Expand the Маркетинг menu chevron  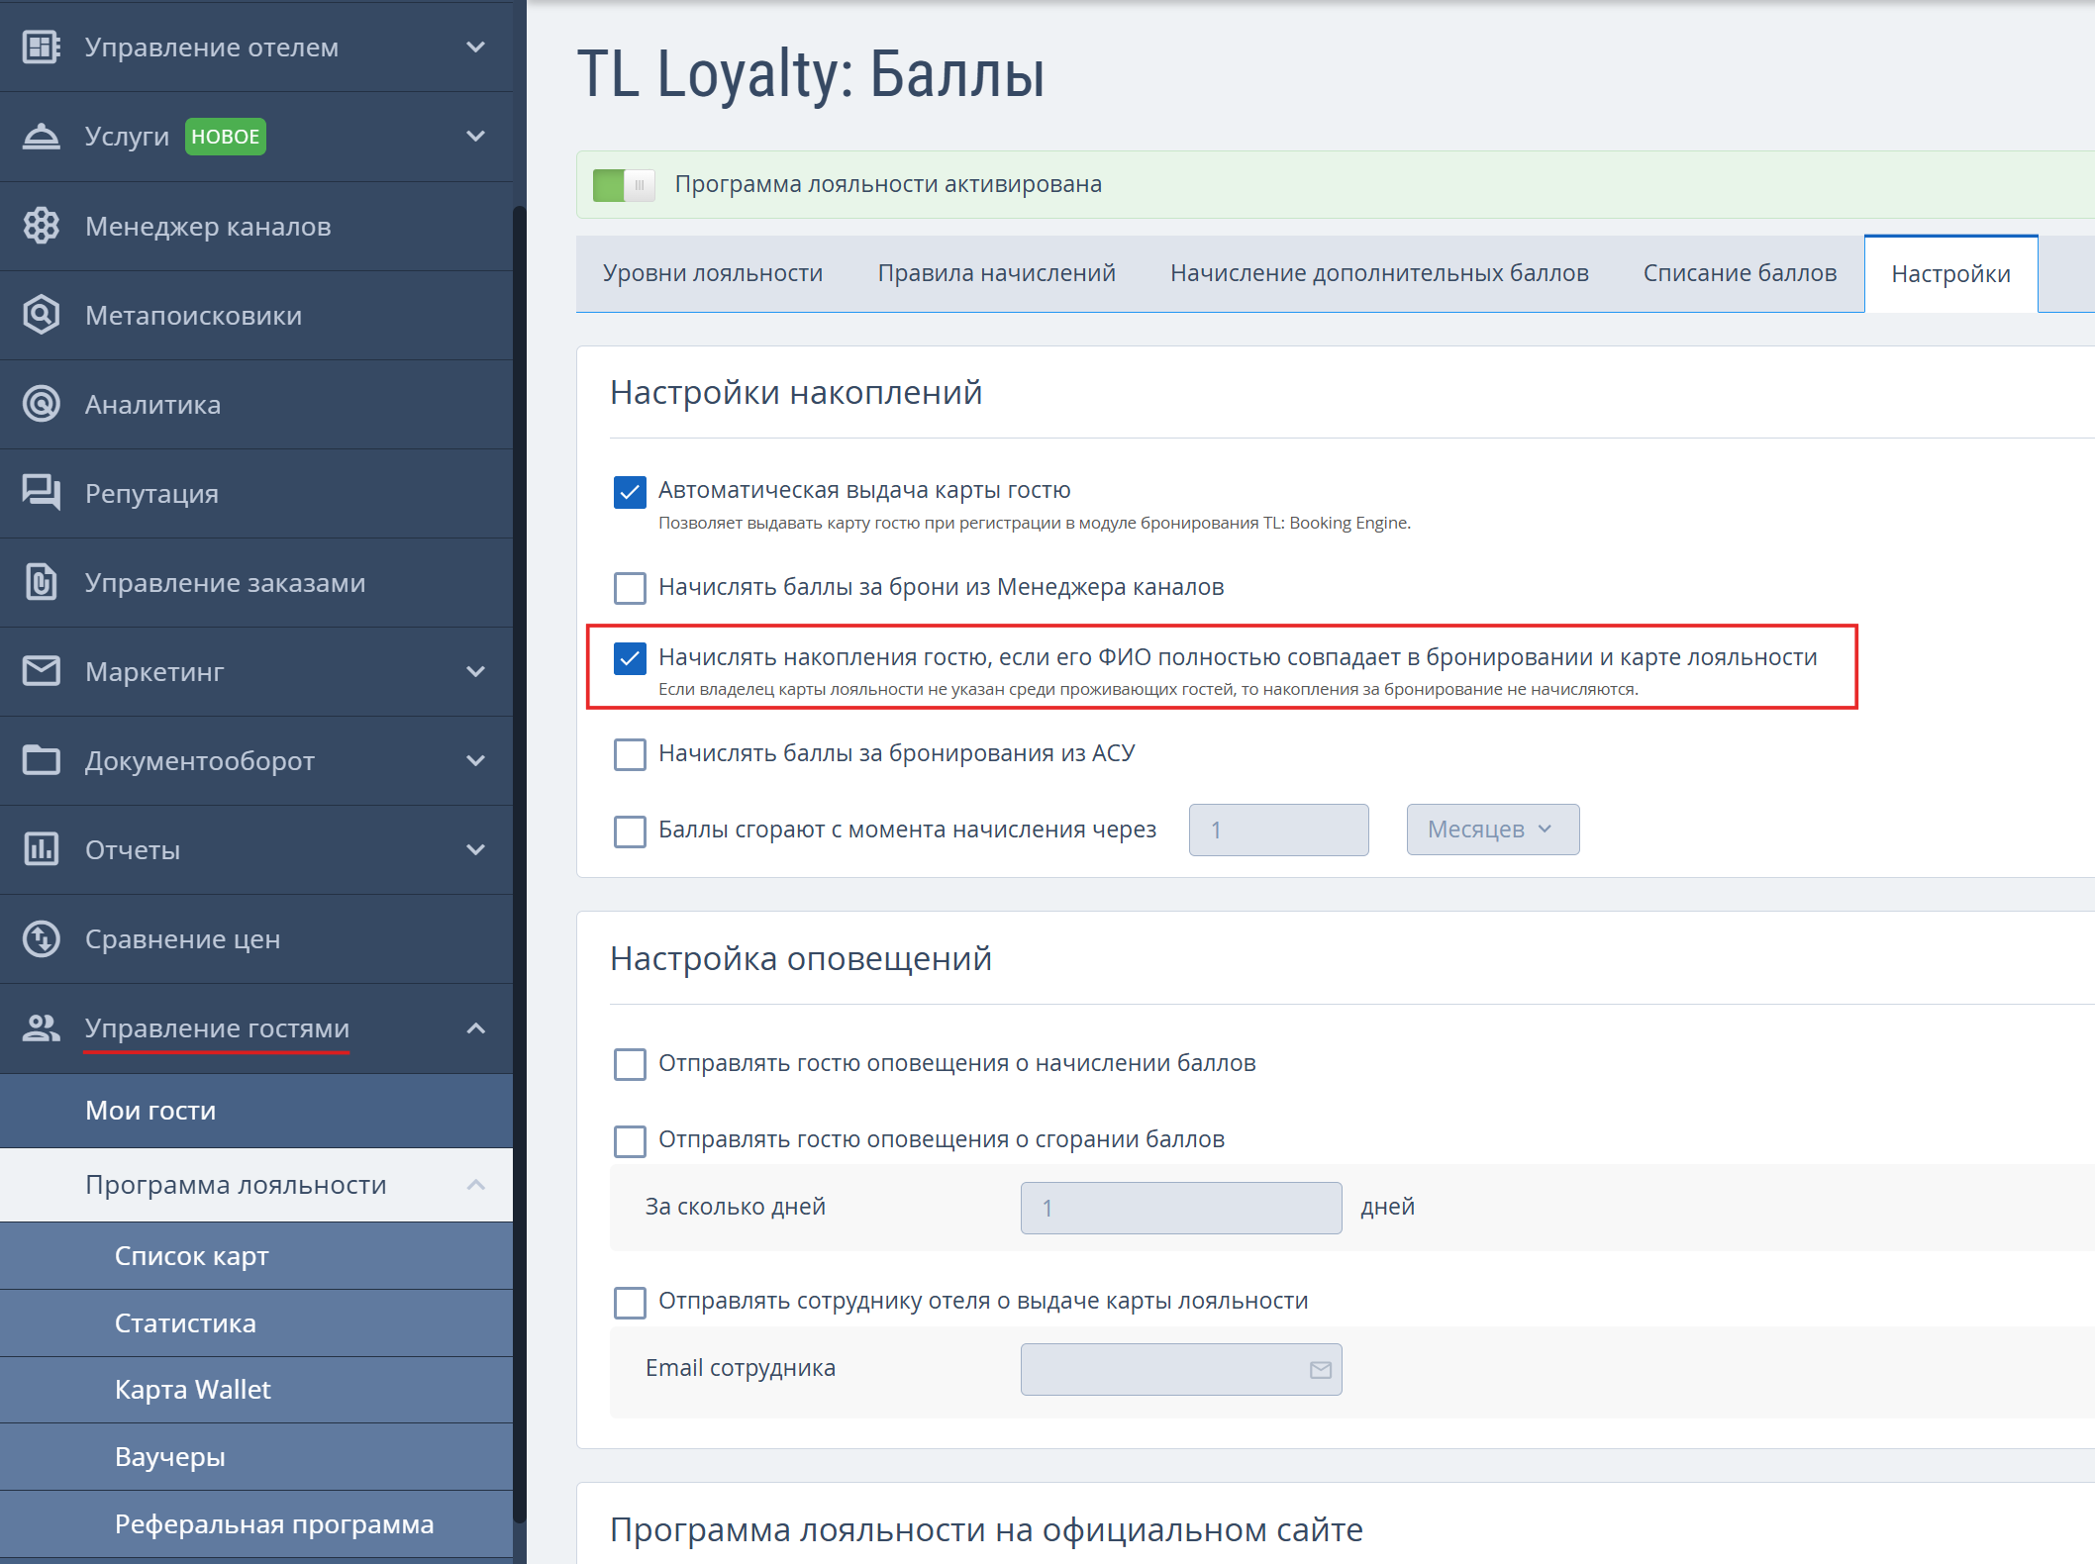(x=476, y=671)
